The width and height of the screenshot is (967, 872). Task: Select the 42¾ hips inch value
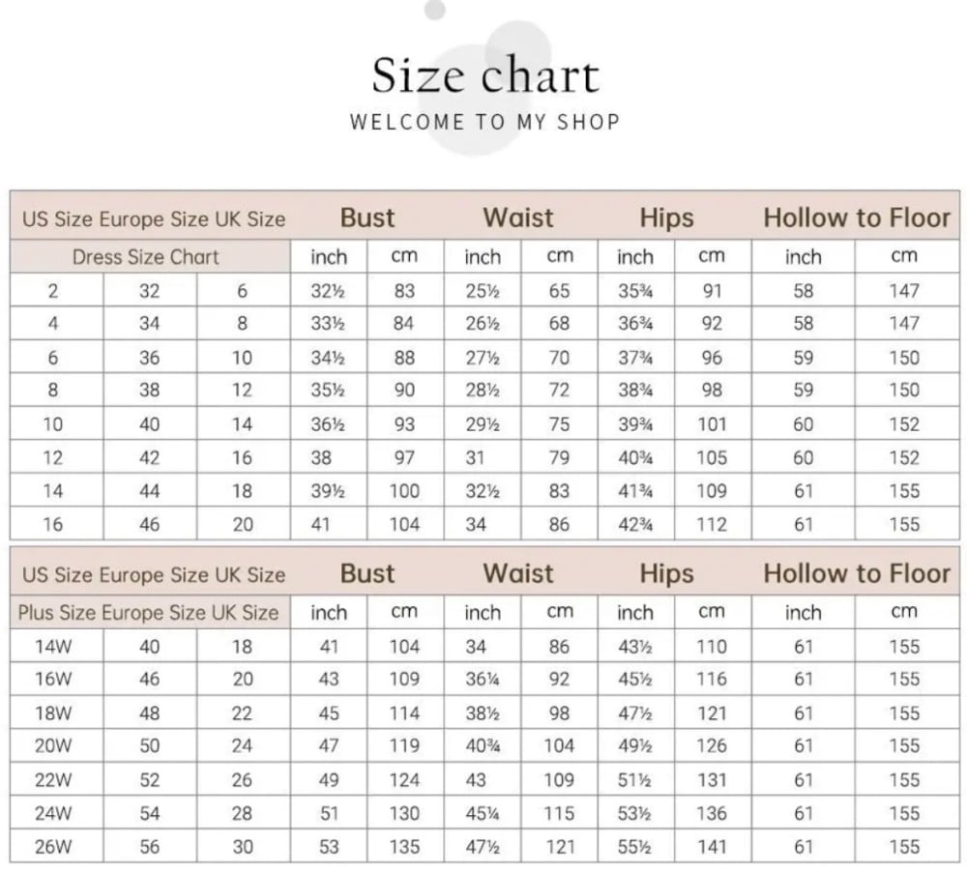tap(635, 525)
